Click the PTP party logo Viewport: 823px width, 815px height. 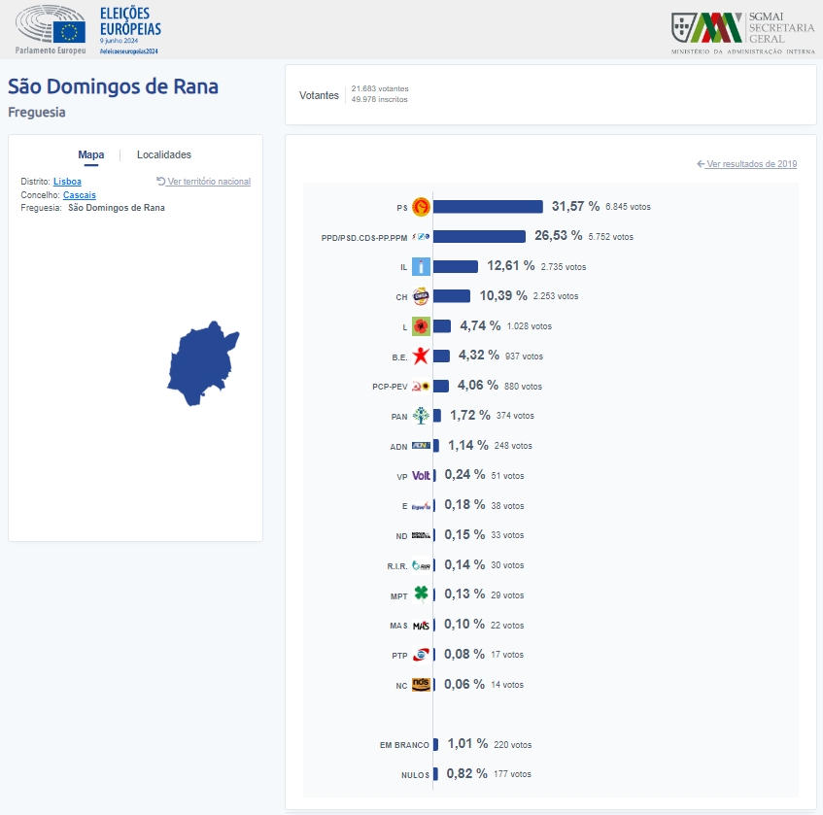421,655
